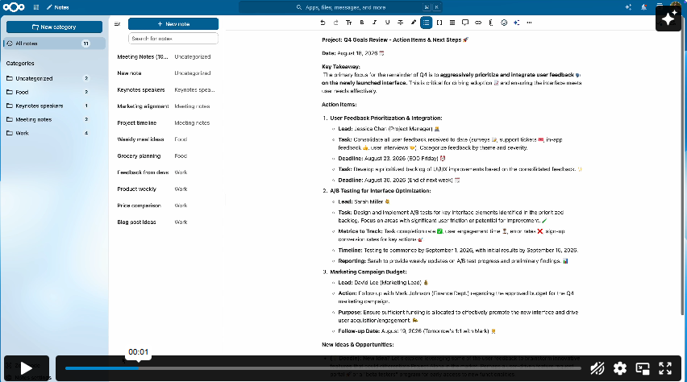Enable picture-in-picture mode

pyautogui.click(x=643, y=368)
